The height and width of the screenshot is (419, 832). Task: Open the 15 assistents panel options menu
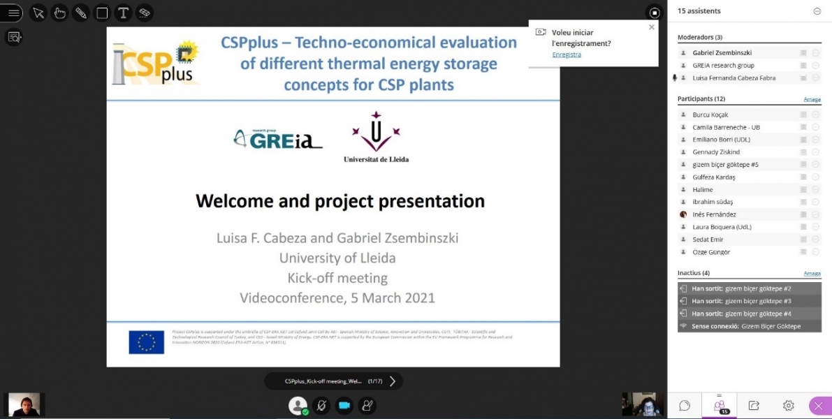(x=817, y=11)
